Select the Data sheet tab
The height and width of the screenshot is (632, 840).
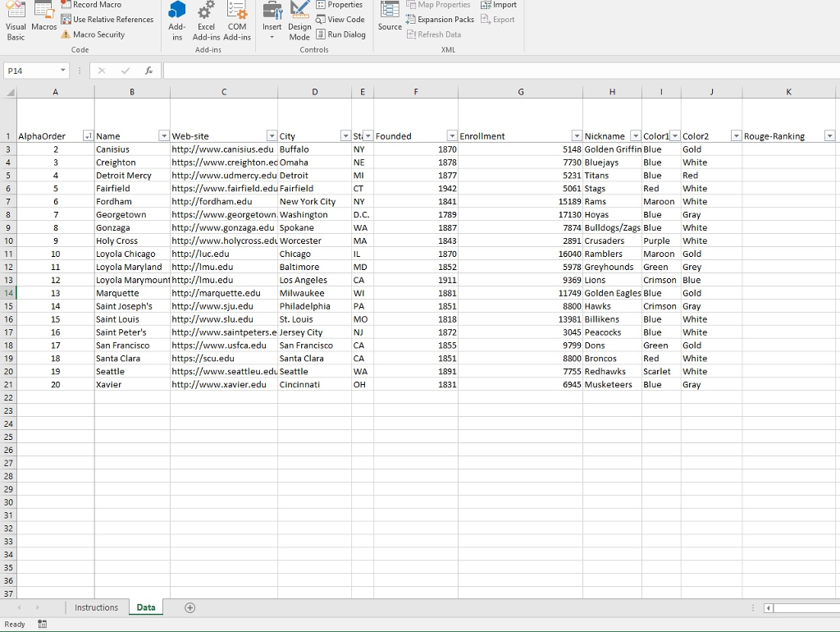tap(145, 607)
